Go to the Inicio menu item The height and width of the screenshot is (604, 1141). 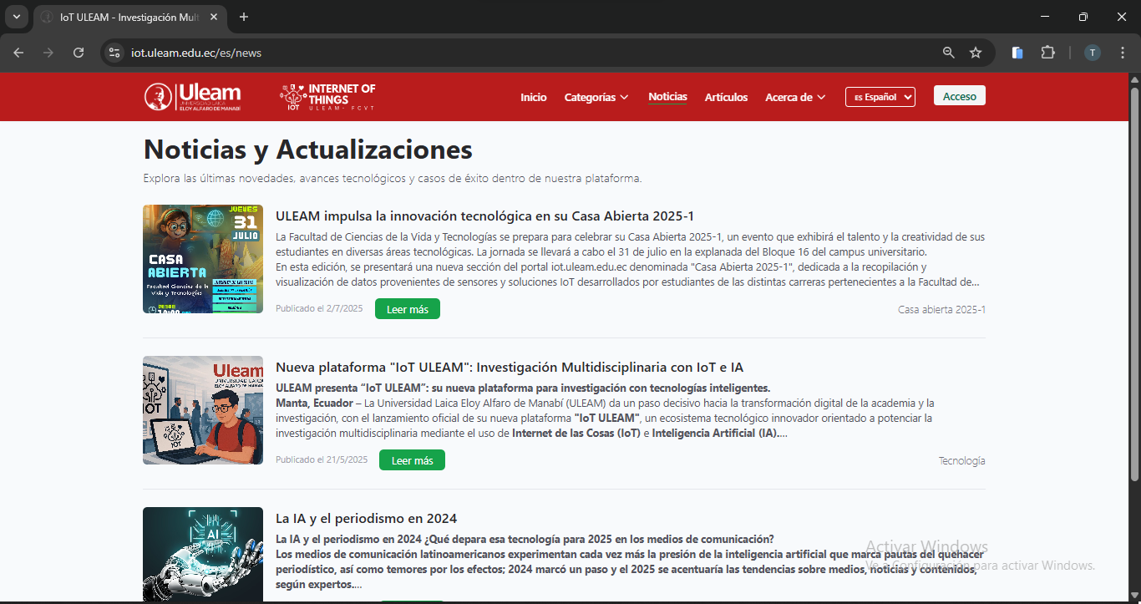533,97
